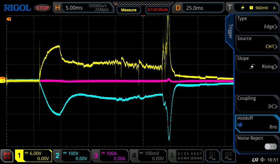
Task: Open the trigger Source CH1 selector
Action: (257, 43)
